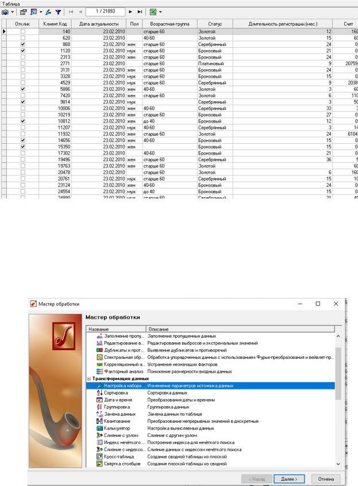Click the funnel filter icon
The height and width of the screenshot is (486, 358).
tap(58, 12)
